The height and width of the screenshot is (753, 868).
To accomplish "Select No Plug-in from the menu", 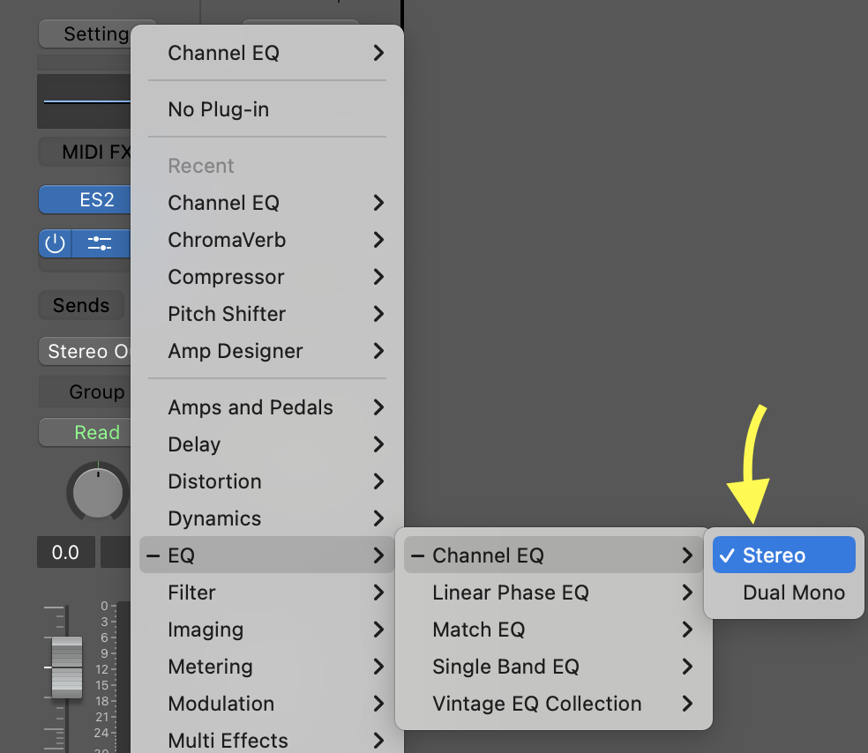I will tap(218, 109).
